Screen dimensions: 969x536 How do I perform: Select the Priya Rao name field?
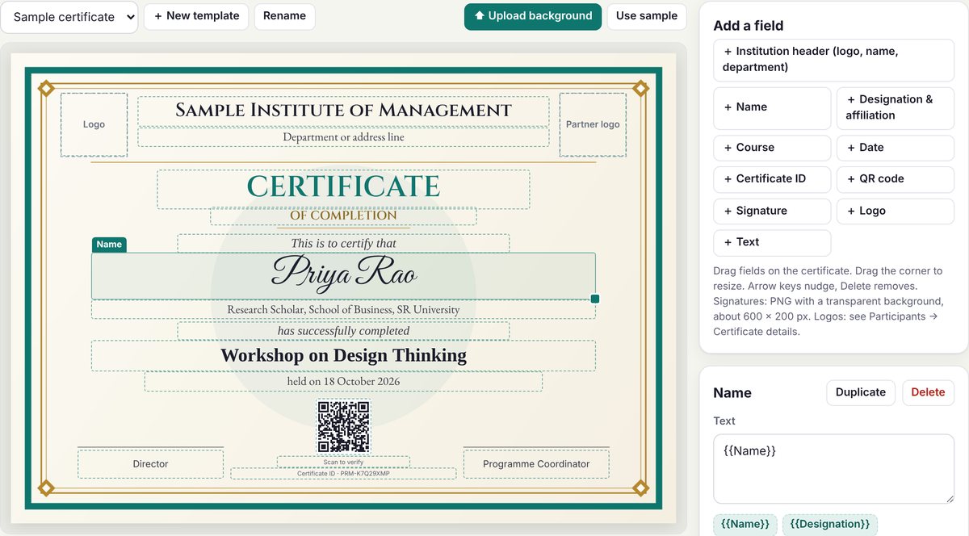[343, 275]
